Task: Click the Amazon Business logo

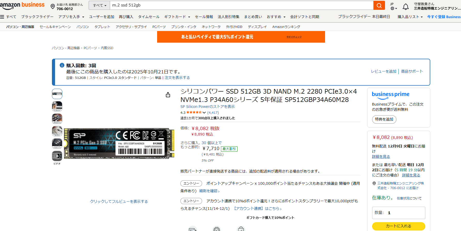Action: pyautogui.click(x=22, y=5)
